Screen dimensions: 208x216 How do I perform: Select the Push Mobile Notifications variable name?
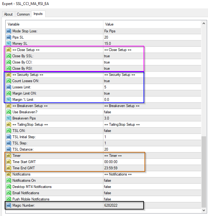point(31,199)
